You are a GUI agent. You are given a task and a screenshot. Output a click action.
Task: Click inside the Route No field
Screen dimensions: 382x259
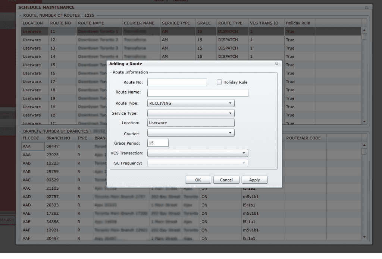pyautogui.click(x=177, y=82)
